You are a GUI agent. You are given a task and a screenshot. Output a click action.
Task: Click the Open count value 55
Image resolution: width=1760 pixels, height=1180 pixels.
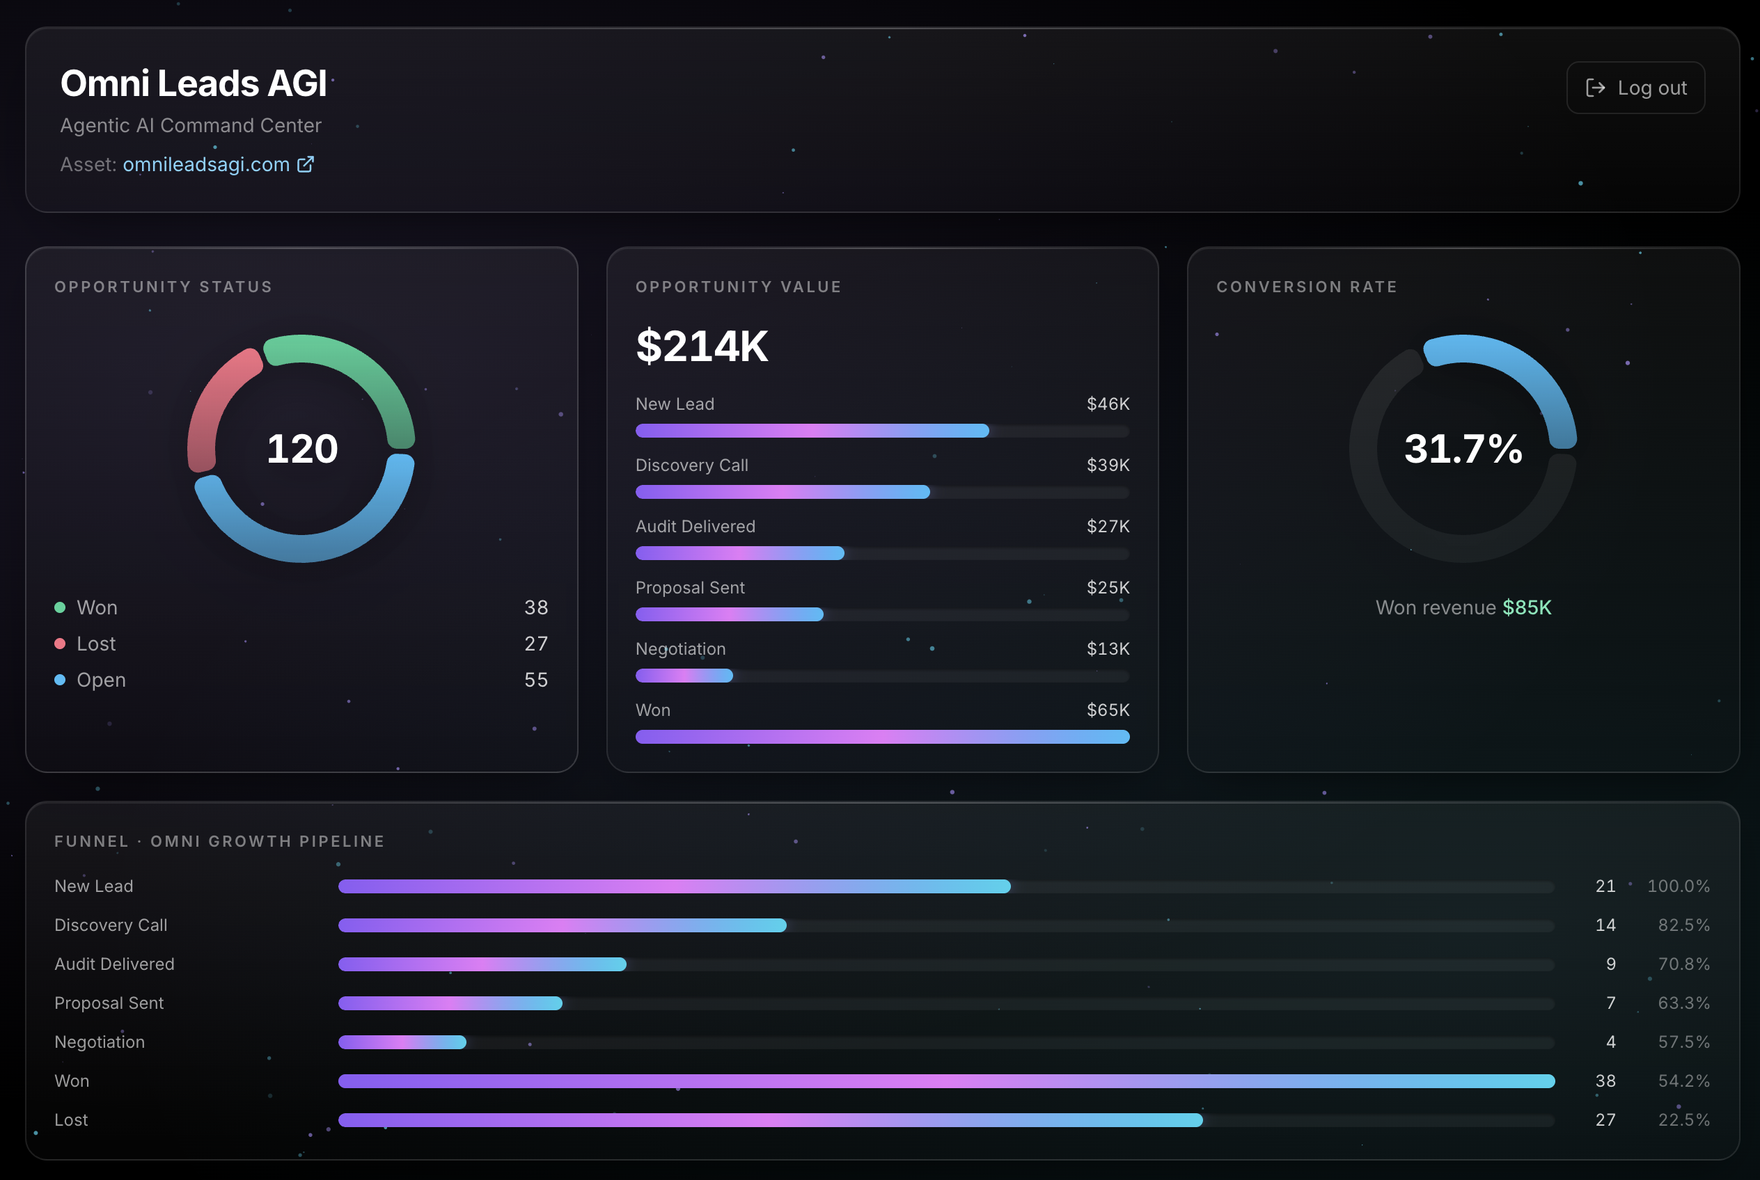coord(536,680)
